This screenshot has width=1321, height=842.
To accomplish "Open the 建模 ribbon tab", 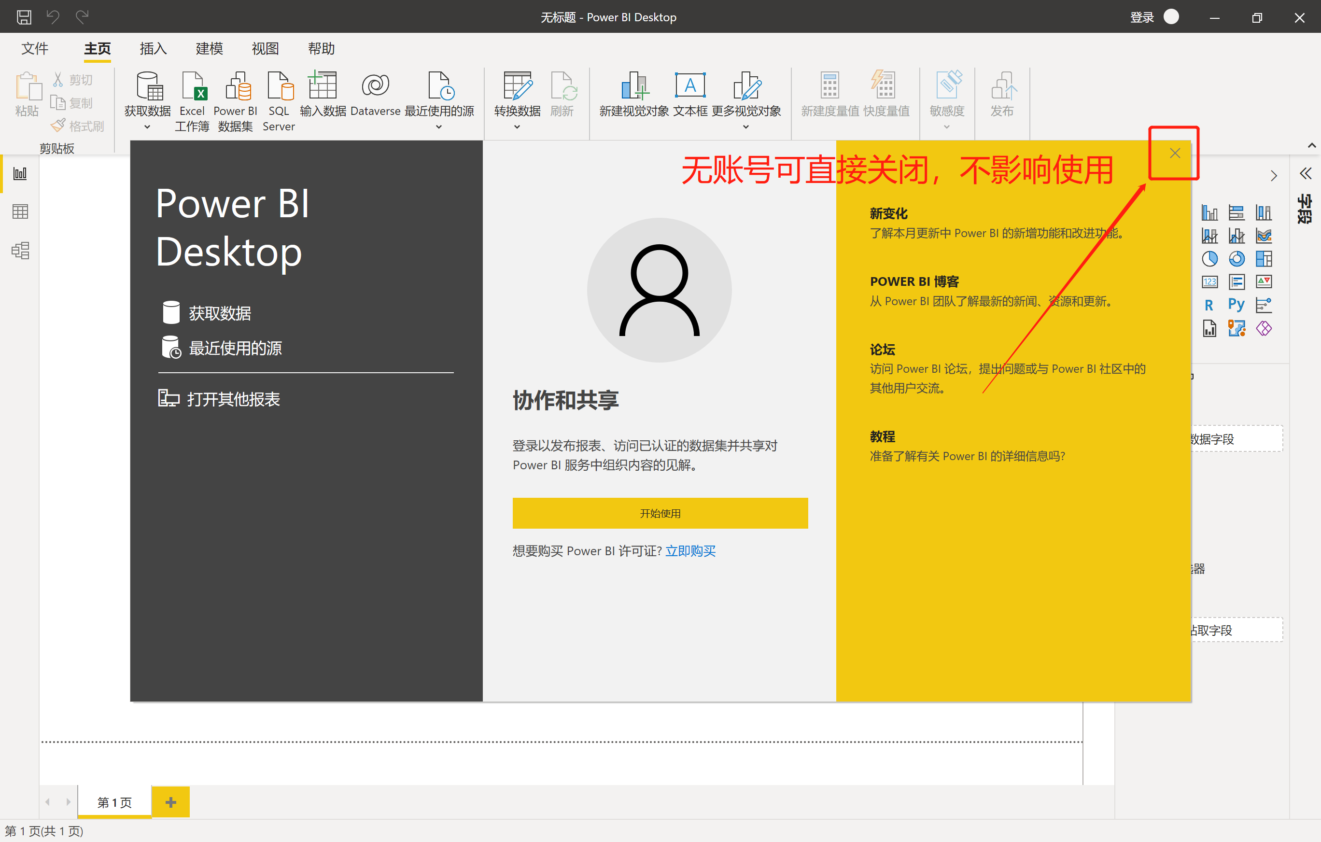I will click(209, 49).
